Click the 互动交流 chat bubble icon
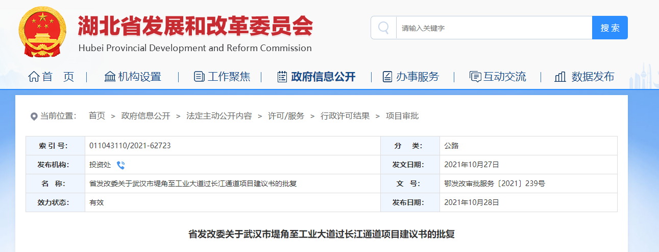Viewport: 659px width, 252px height. point(475,77)
